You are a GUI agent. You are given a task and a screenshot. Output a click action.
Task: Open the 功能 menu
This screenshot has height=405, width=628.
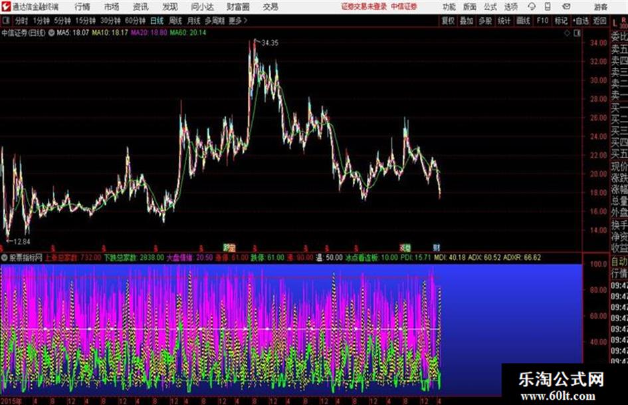coord(449,7)
